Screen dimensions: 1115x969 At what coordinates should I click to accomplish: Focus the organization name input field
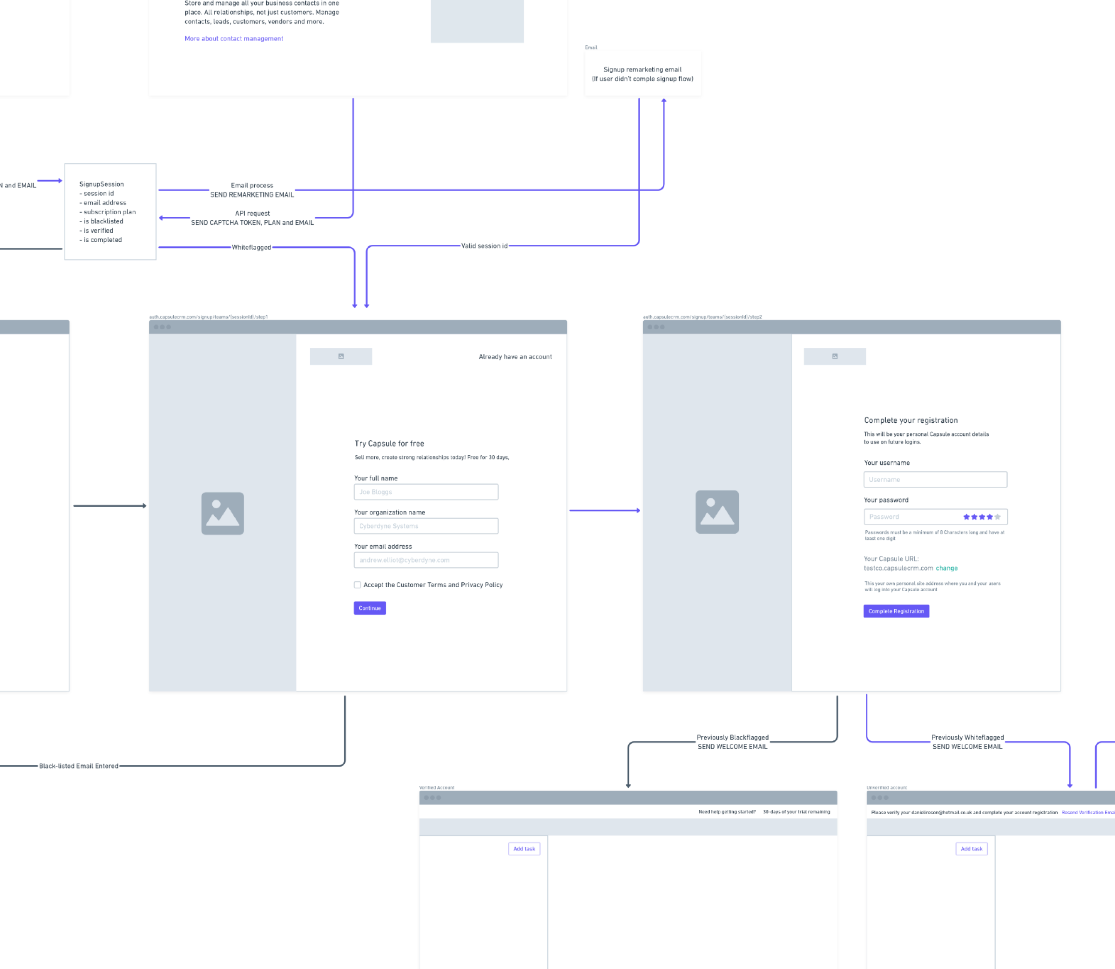[426, 526]
